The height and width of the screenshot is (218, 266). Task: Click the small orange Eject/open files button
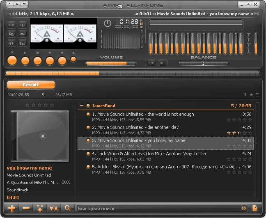click(x=73, y=59)
